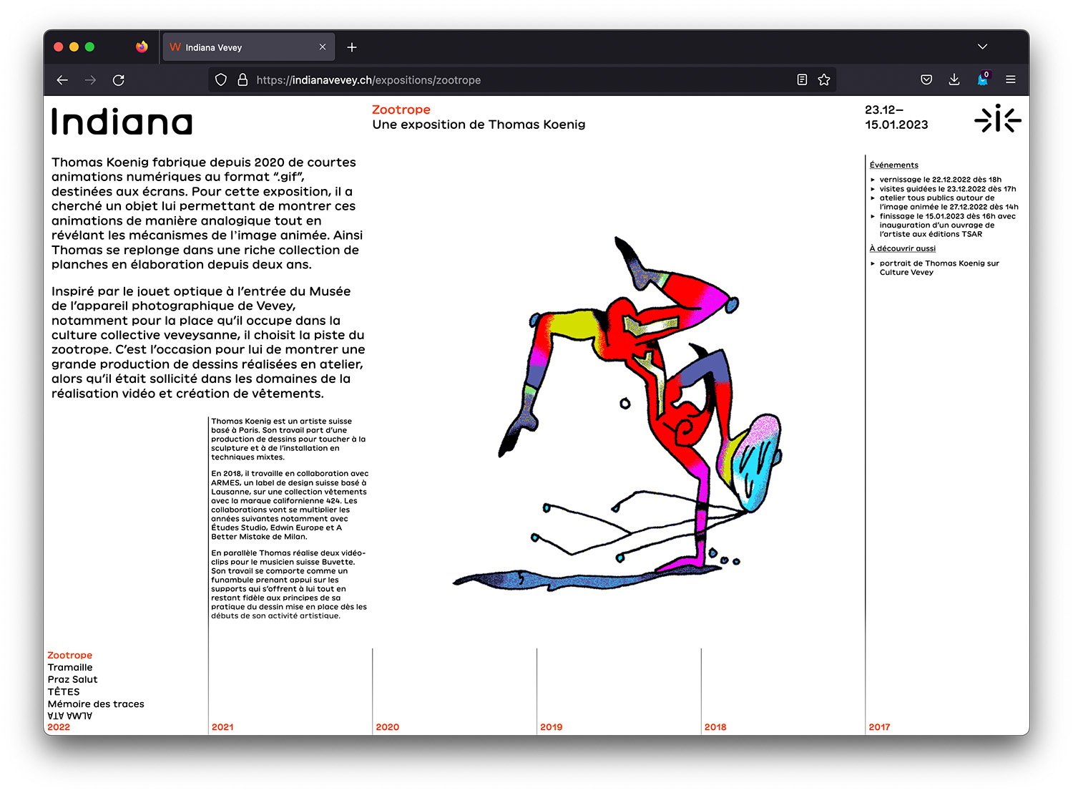
Task: Bookmark this page with the star icon
Action: 824,80
